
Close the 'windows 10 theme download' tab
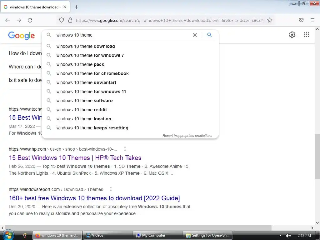pyautogui.click(x=65, y=7)
